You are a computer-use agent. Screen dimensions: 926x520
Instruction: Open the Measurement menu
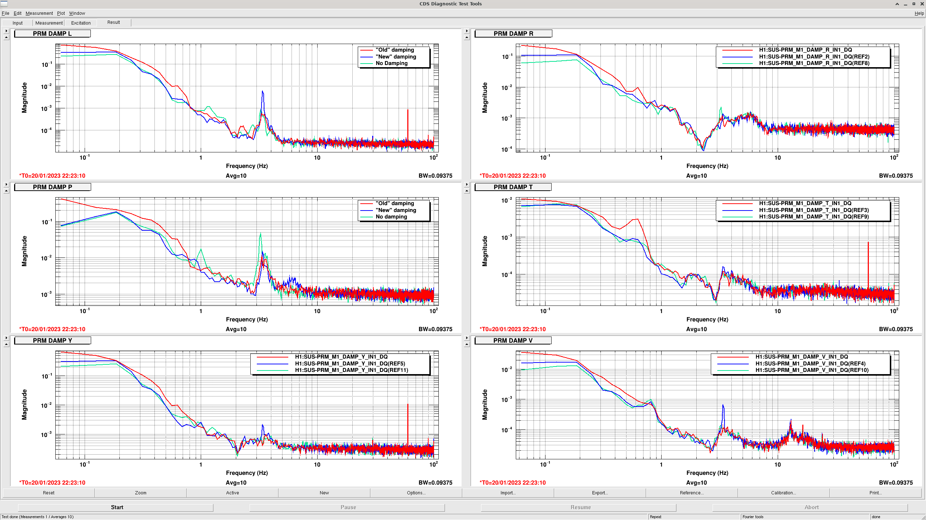(x=39, y=13)
